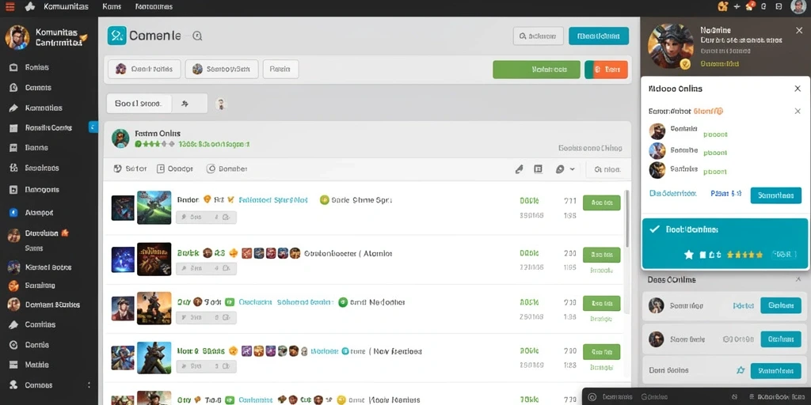Viewport: 811px width, 405px height.
Task: Click the game list vertical scrollbar
Action: point(627,218)
